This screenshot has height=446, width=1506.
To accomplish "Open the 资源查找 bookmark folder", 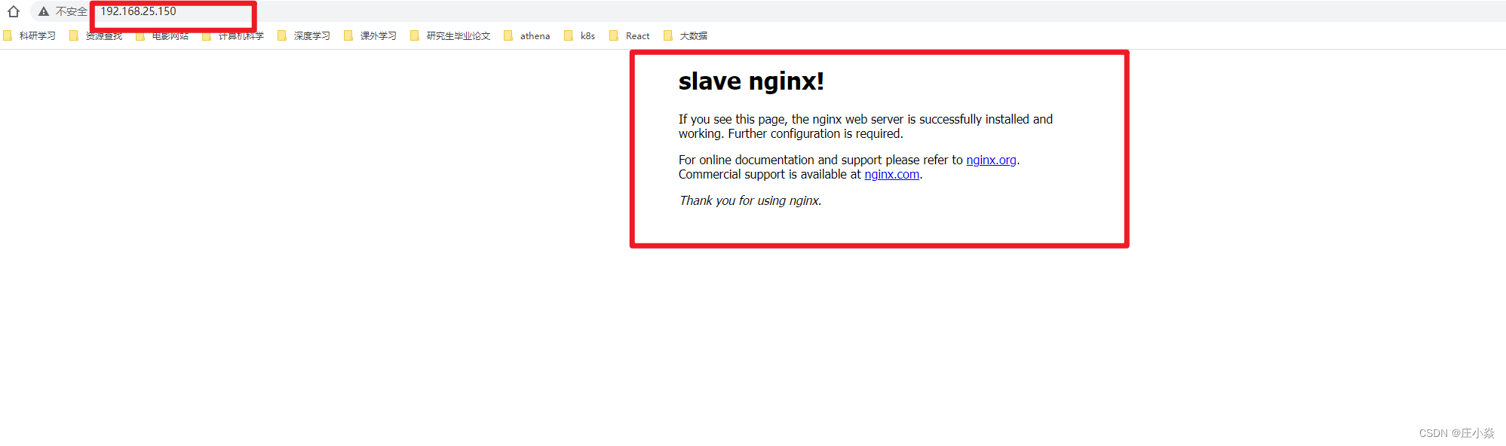I will click(x=96, y=35).
